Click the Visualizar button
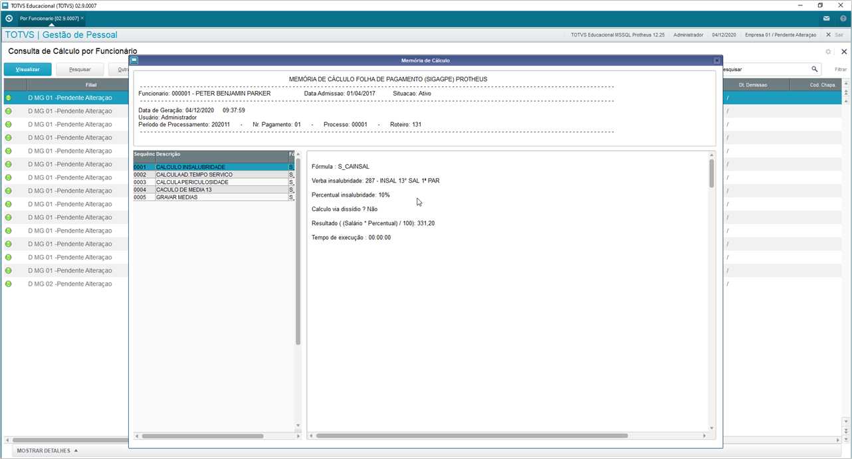The width and height of the screenshot is (852, 459). point(28,69)
